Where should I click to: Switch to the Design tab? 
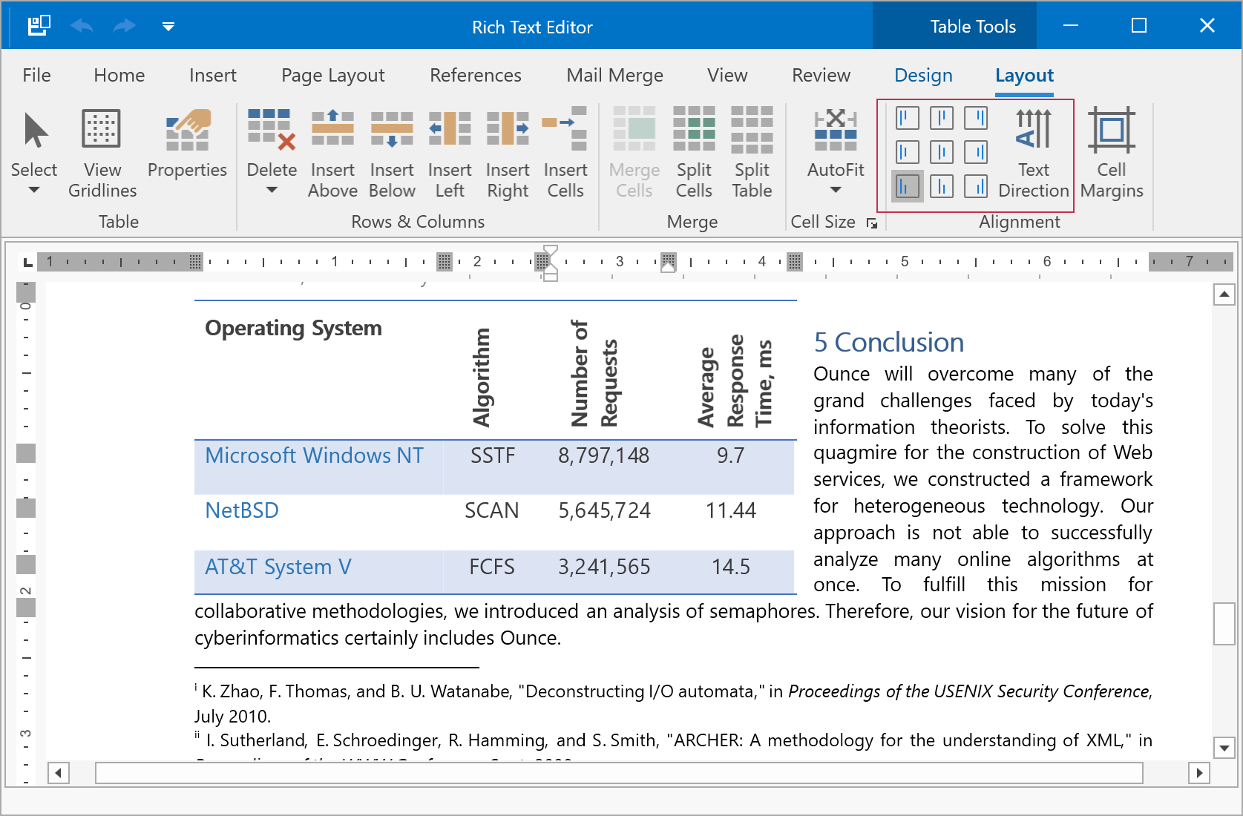pos(923,76)
